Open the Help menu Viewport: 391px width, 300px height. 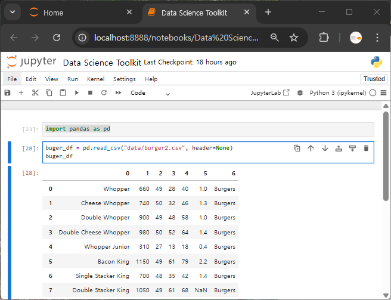pyautogui.click(x=151, y=79)
